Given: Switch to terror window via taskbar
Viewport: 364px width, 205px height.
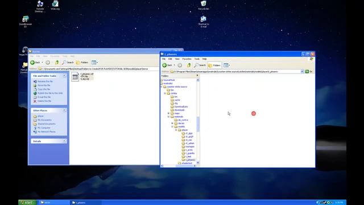Looking at the screenshot, I should pos(54,203).
